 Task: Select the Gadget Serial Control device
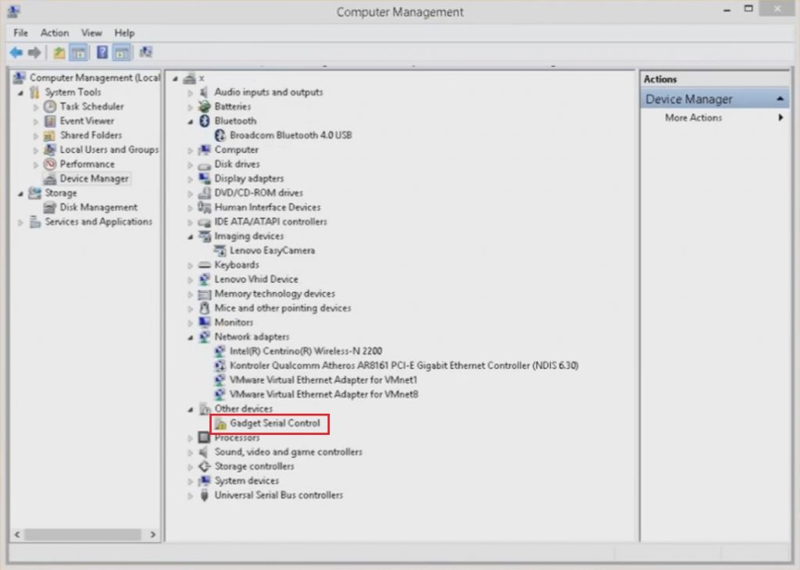[270, 422]
